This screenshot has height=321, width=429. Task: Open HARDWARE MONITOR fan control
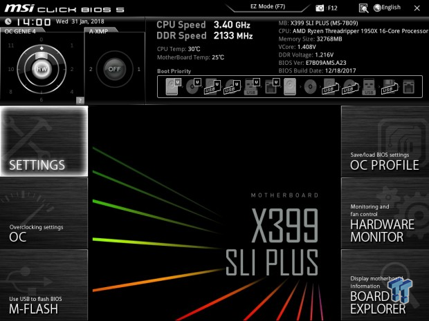point(385,213)
